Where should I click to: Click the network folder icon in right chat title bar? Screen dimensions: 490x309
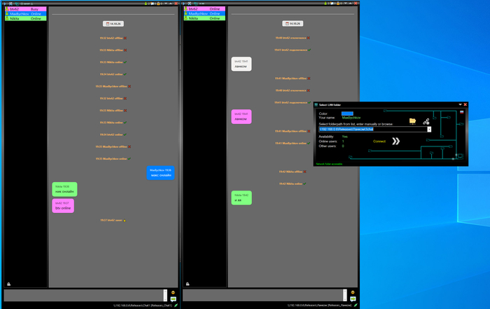[195, 4]
